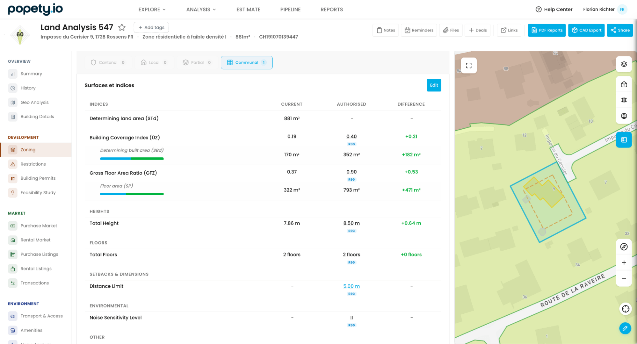Select the highlighted parcel on the map
Image resolution: width=637 pixels, height=344 pixels.
(548, 203)
